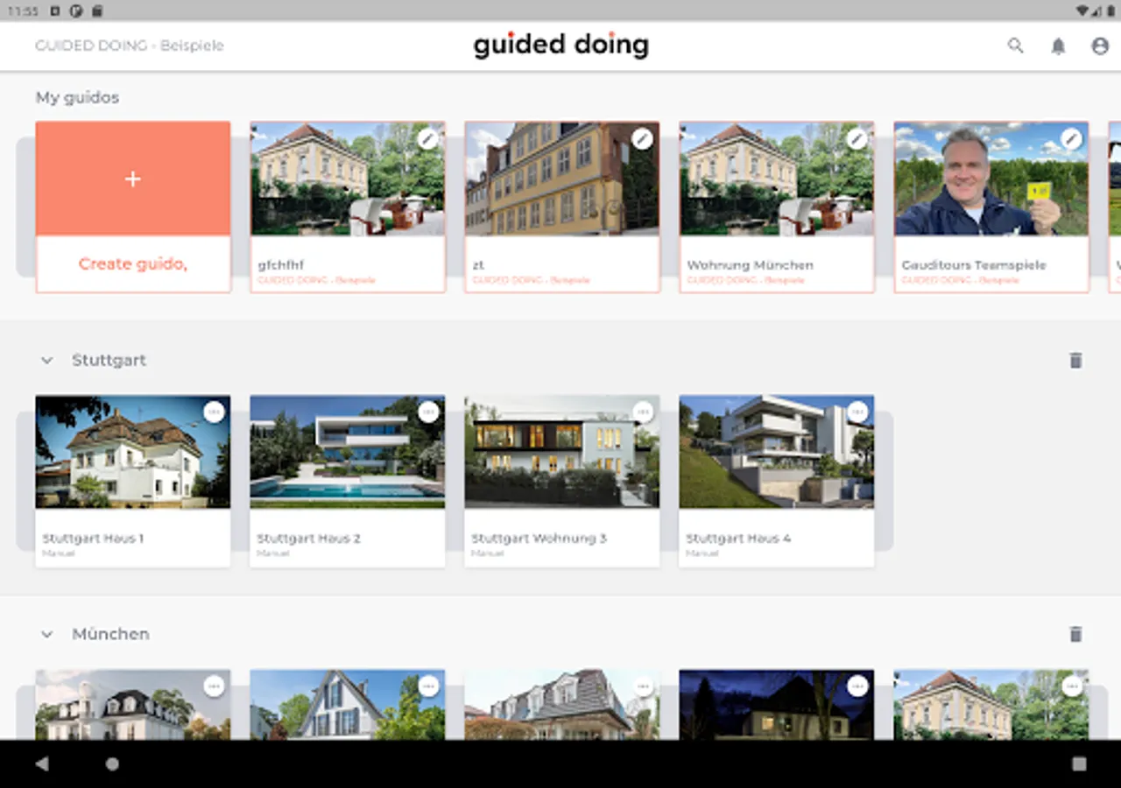Image resolution: width=1121 pixels, height=788 pixels.
Task: Click the Create guido label
Action: click(x=133, y=264)
